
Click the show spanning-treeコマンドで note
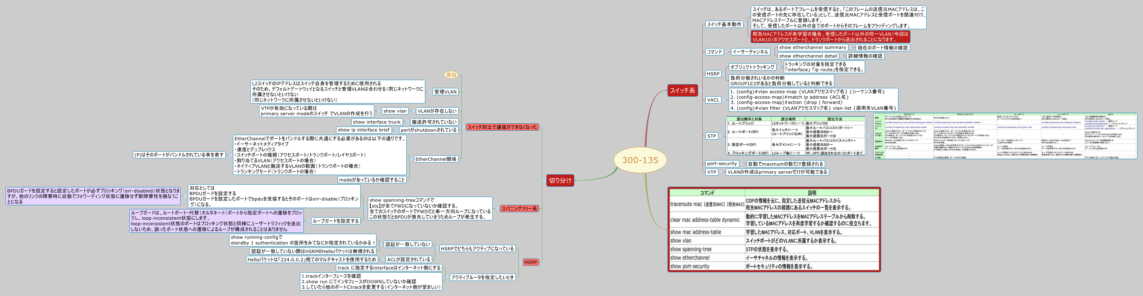point(430,208)
